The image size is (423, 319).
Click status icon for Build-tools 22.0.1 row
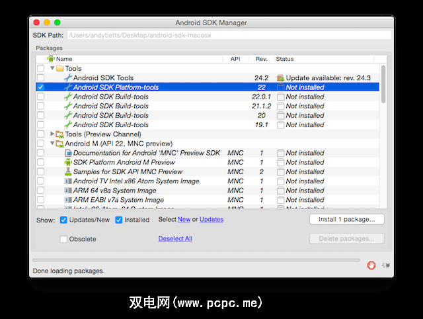tap(280, 97)
